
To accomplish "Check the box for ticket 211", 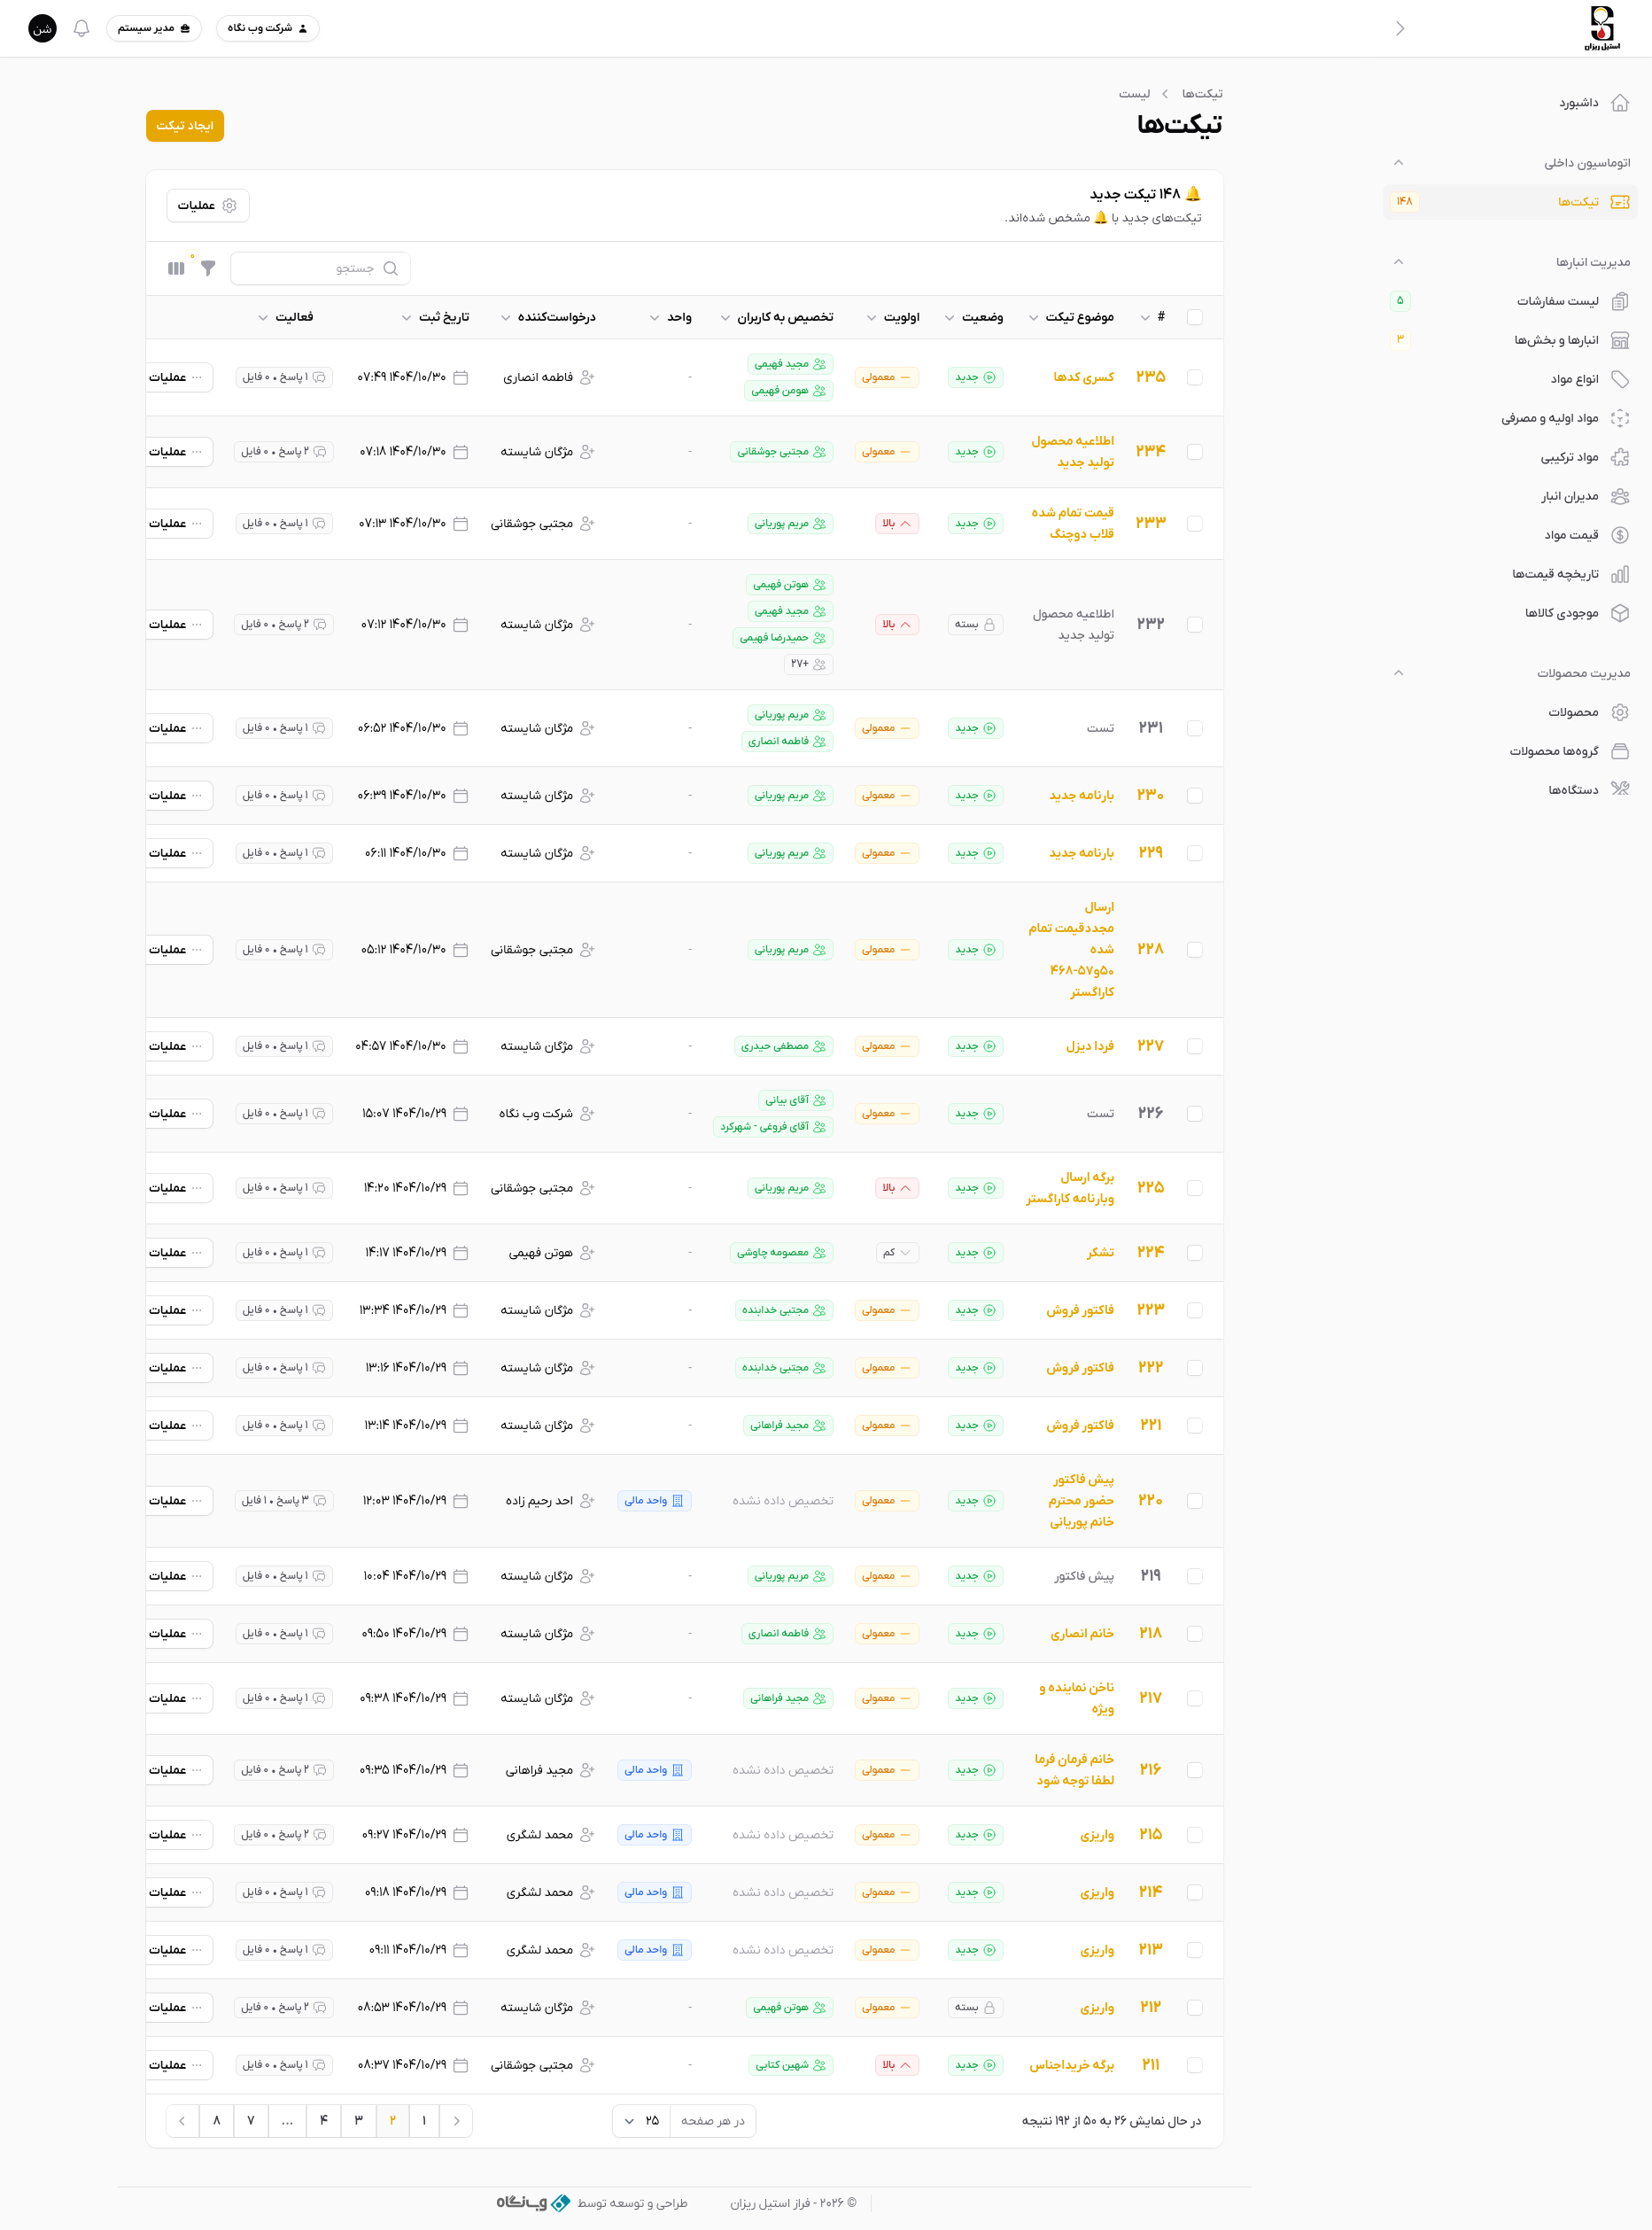I will pos(1194,2065).
